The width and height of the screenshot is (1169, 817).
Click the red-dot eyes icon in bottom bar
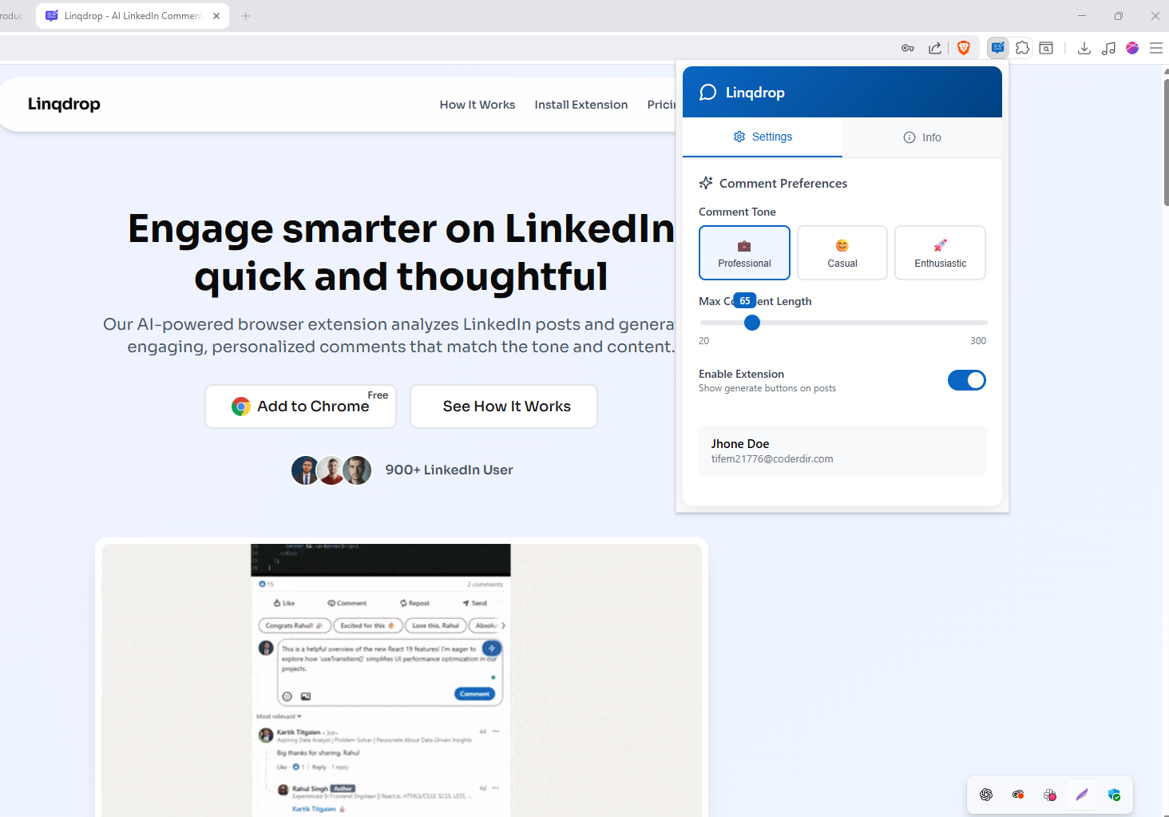1018,795
